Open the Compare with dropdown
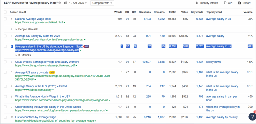The image size is (256, 124). point(102,3)
